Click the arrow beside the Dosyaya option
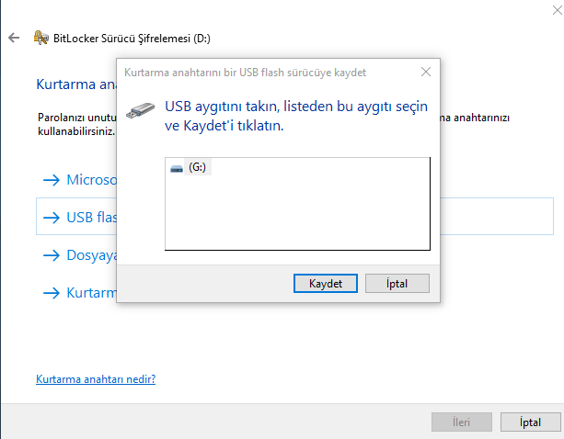The height and width of the screenshot is (439, 564). pos(50,255)
